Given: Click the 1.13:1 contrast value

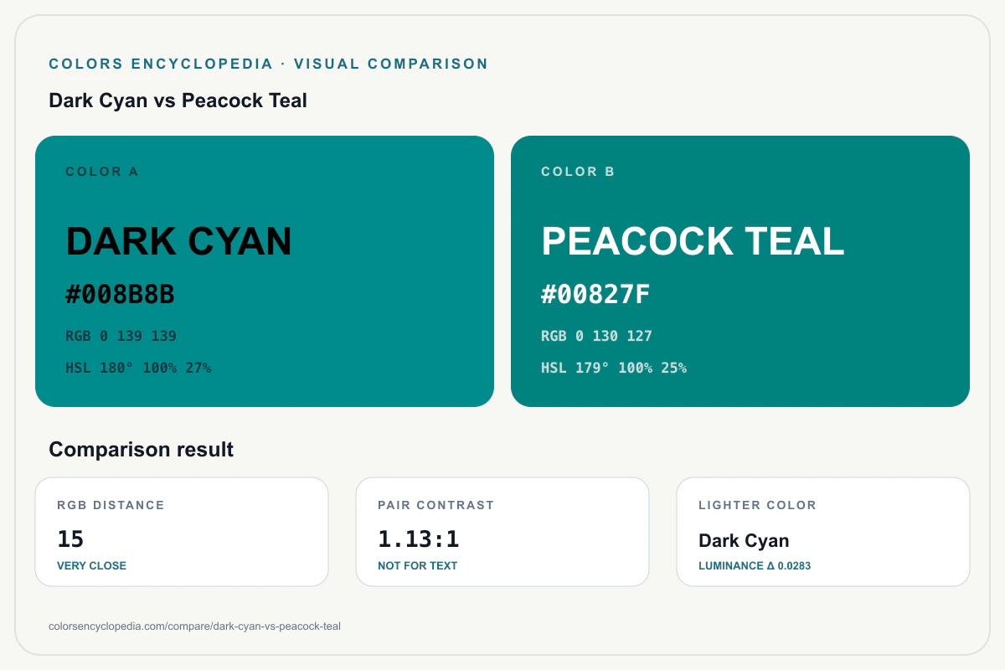Looking at the screenshot, I should tap(418, 539).
